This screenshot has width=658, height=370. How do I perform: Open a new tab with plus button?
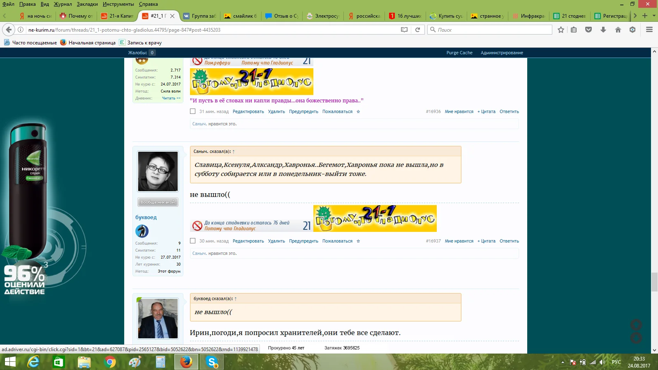[x=645, y=16]
